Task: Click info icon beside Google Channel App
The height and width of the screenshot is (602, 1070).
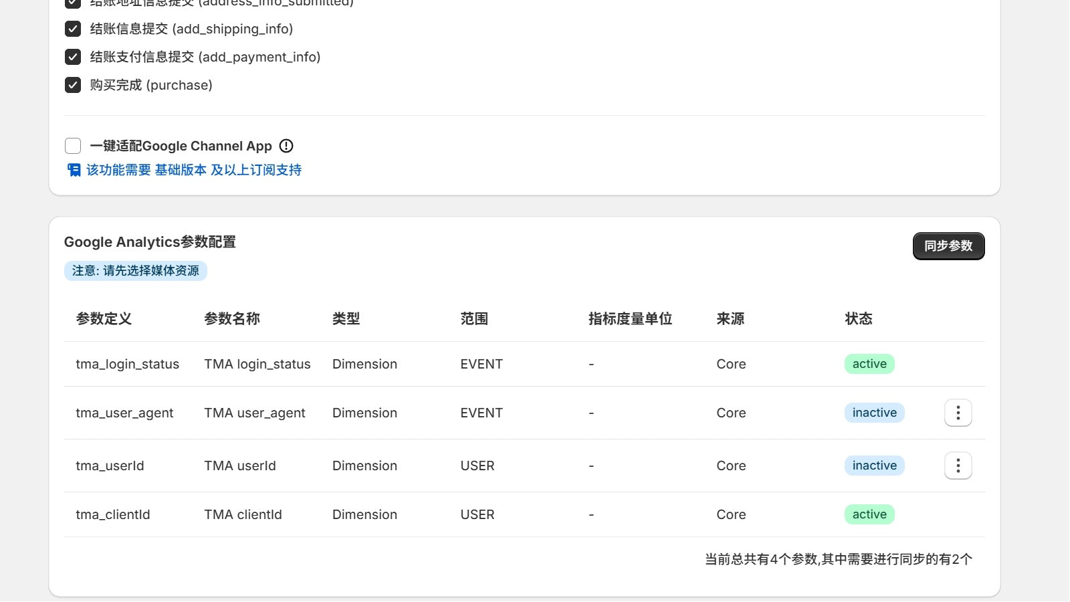Action: 286,146
